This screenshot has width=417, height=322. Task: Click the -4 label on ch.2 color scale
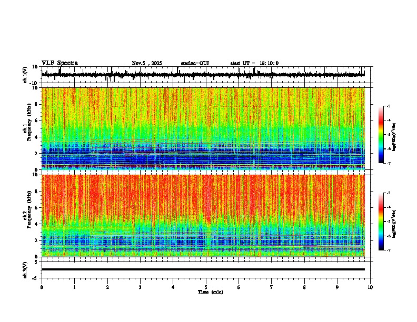pos(389,207)
